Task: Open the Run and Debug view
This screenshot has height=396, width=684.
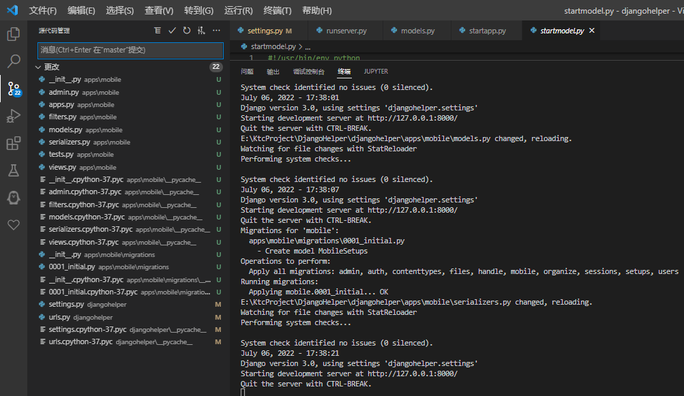Action: click(x=13, y=116)
